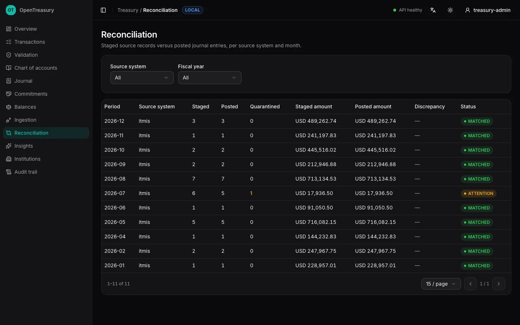Click the Overview grid icon
Viewport: 520px width, 325px height.
(9, 29)
